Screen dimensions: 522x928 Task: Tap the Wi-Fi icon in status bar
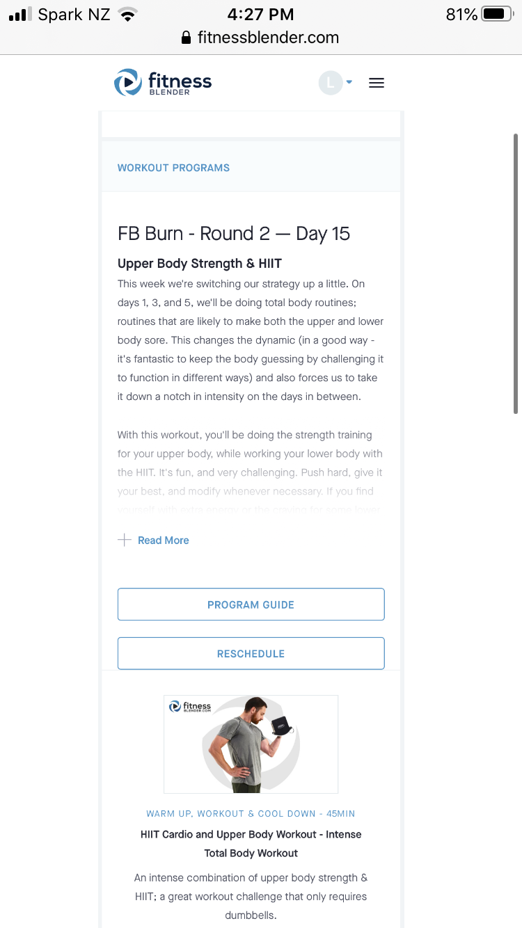(x=127, y=15)
